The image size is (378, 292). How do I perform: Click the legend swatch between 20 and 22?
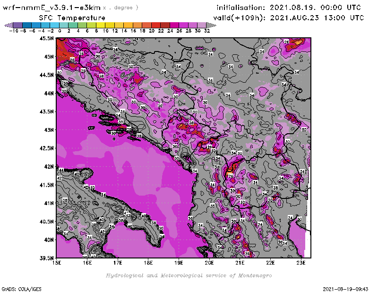pyautogui.click(x=156, y=25)
